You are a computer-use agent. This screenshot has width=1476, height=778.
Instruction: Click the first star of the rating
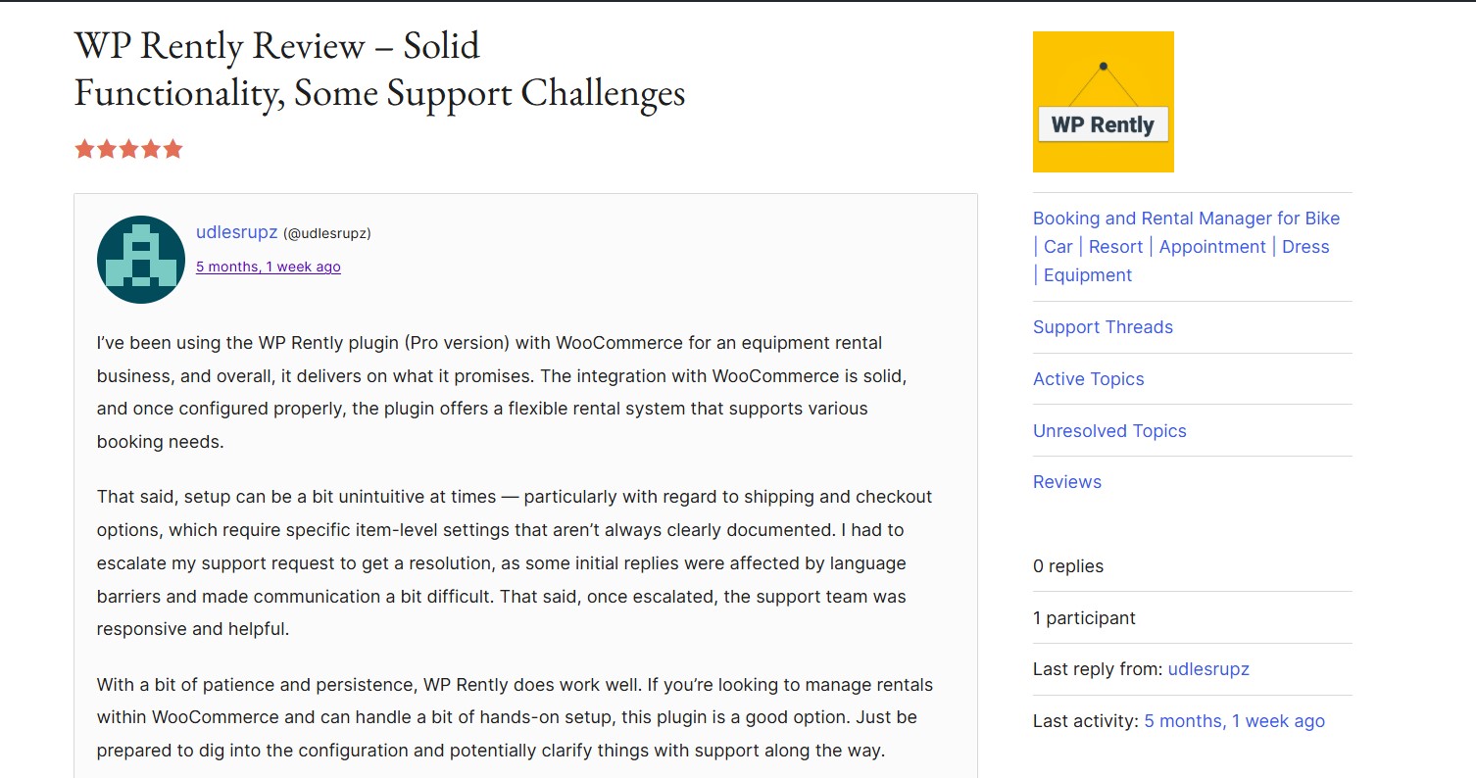pyautogui.click(x=84, y=149)
